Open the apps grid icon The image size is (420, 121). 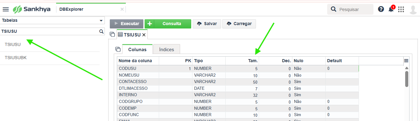[401, 9]
